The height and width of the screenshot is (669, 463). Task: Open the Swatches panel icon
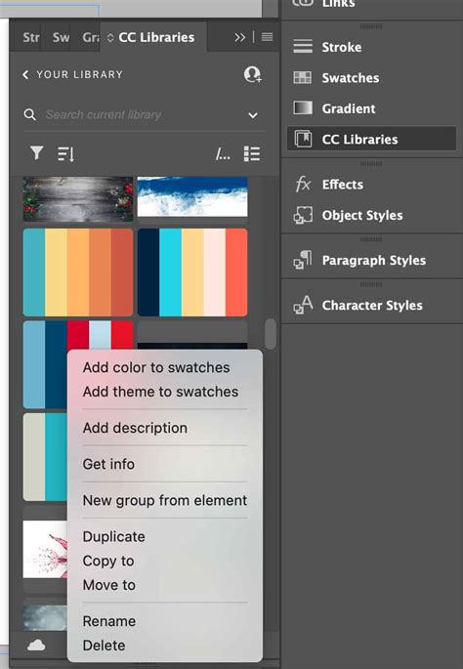click(x=303, y=78)
